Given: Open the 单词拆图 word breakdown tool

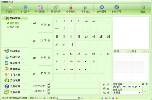Looking at the screenshot, I should tap(40, 9).
